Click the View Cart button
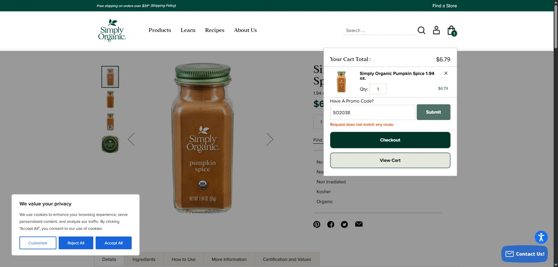Screen dimensions: 558x267 coord(390,160)
